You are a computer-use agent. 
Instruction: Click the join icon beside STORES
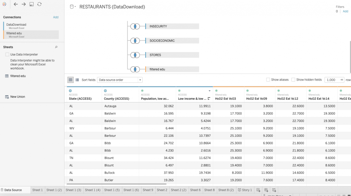coord(135,55)
